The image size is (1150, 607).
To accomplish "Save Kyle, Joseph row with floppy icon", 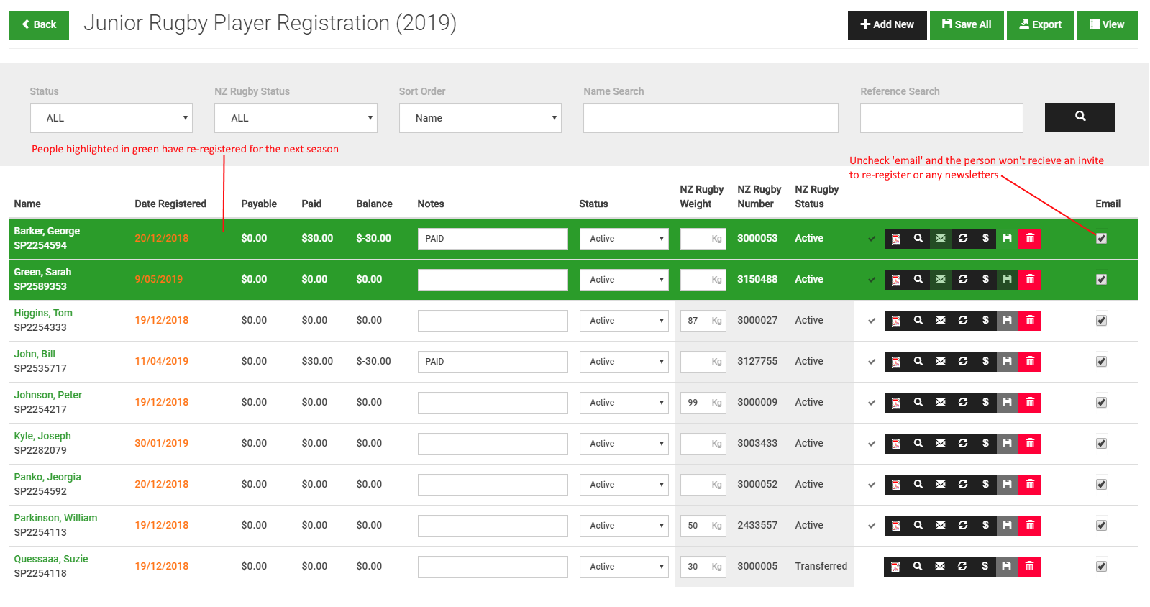I will [1008, 444].
